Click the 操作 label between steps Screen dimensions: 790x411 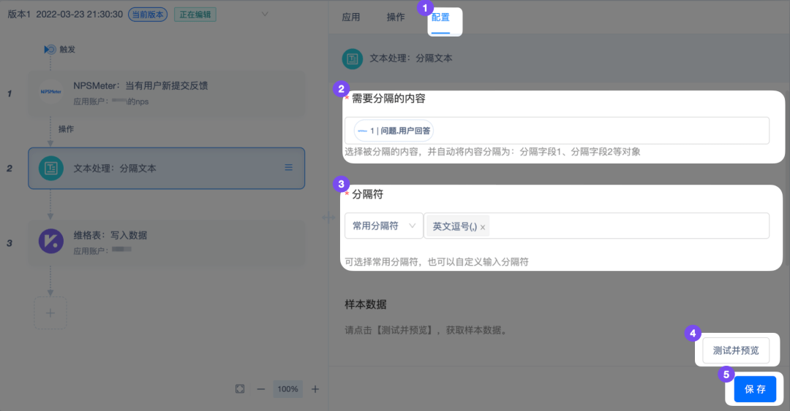click(x=66, y=129)
